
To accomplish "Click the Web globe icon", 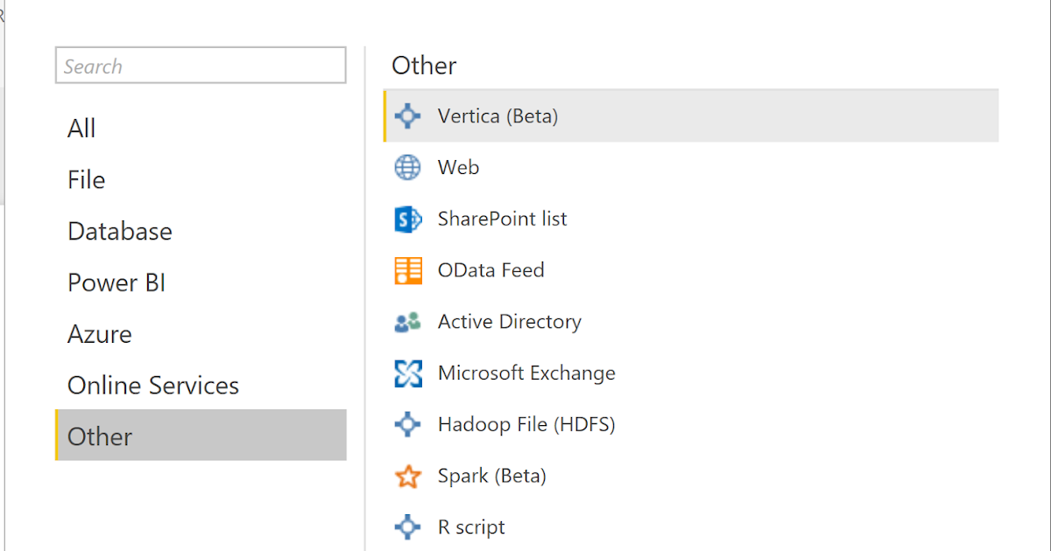I will (407, 167).
